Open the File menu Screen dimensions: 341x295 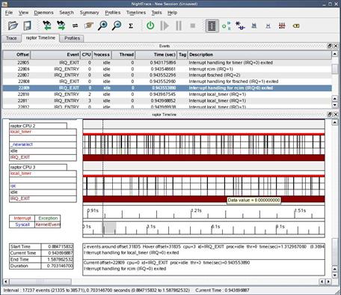pos(9,13)
